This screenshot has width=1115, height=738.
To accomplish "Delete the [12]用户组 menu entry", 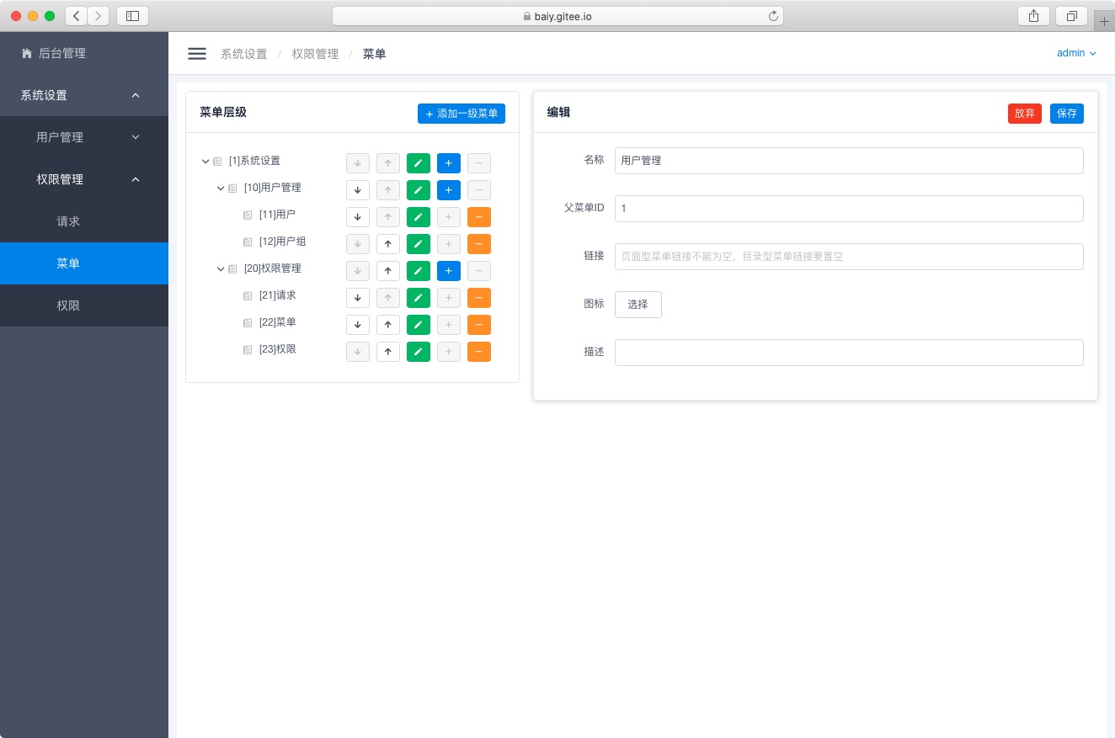I will [479, 244].
